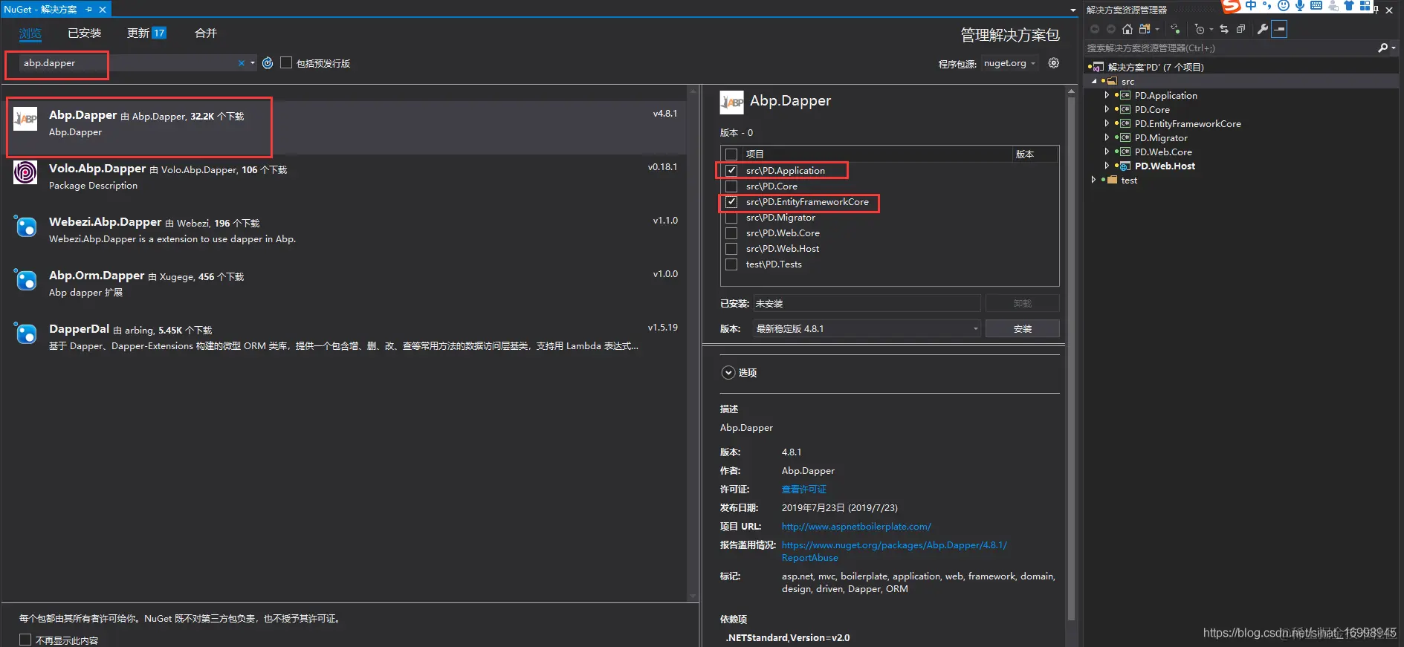Click the Abp.Dapper package logo in results list
1404x647 pixels.
coord(25,119)
